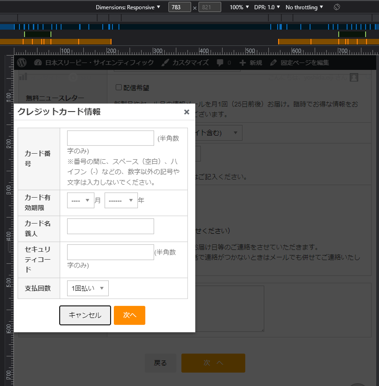The width and height of the screenshot is (379, 386).
Task: Click the セキュリティコード input field
Action: [111, 252]
